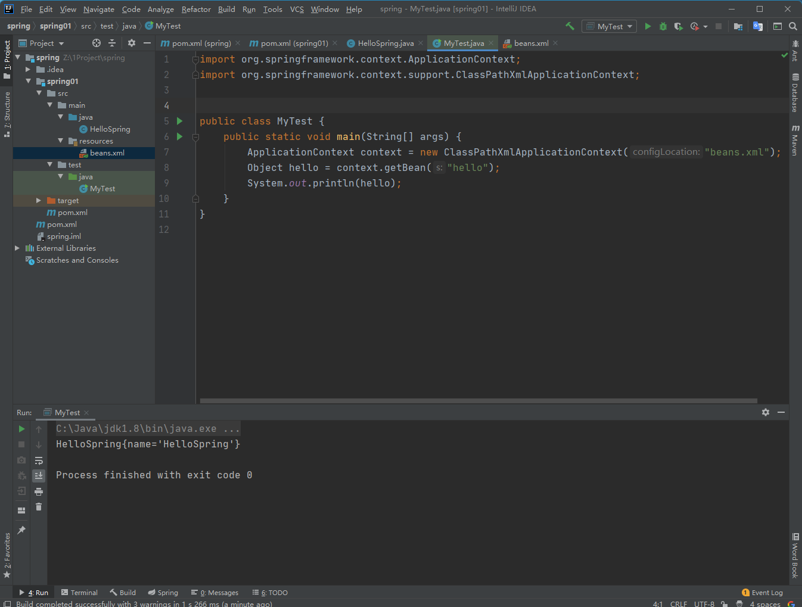Viewport: 802px width, 607px height.
Task: Open the Maven side panel
Action: tap(795, 140)
